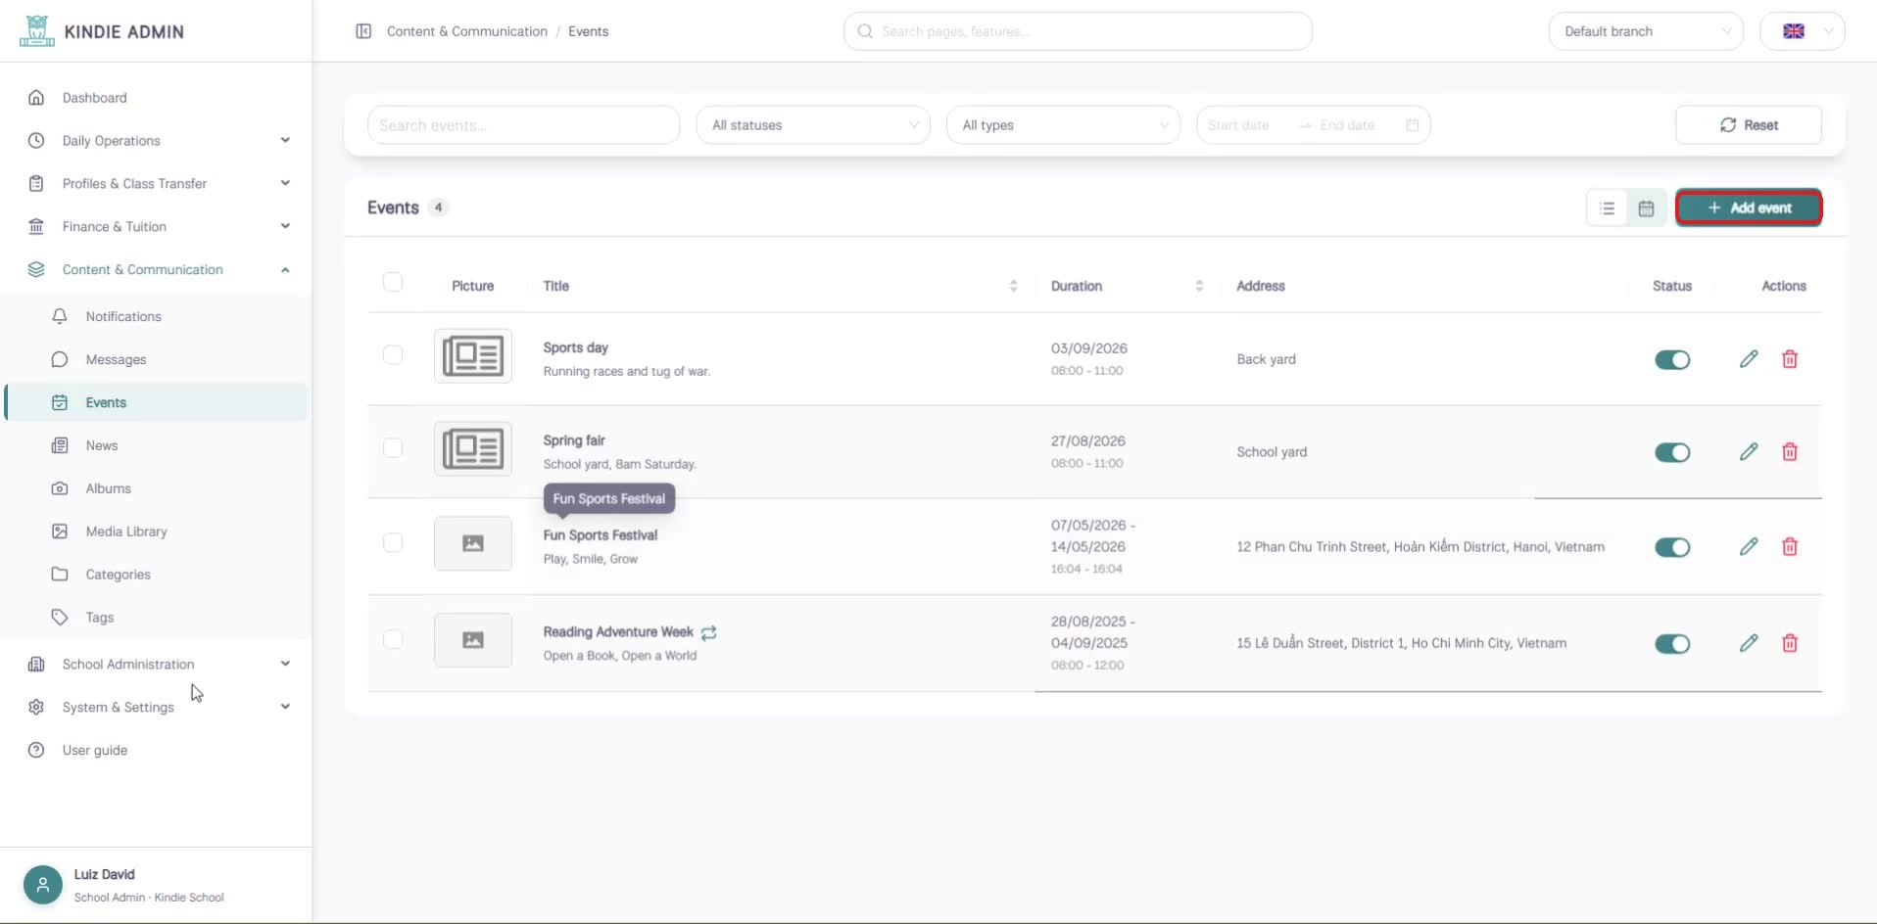This screenshot has height=924, width=1877.
Task: Sort by Title column arrows
Action: pyautogui.click(x=1013, y=286)
